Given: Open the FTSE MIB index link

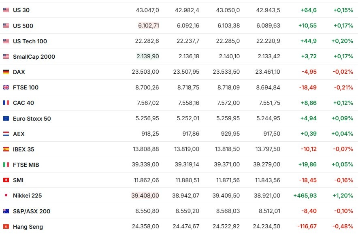Looking at the screenshot, I should pyautogui.click(x=26, y=165).
